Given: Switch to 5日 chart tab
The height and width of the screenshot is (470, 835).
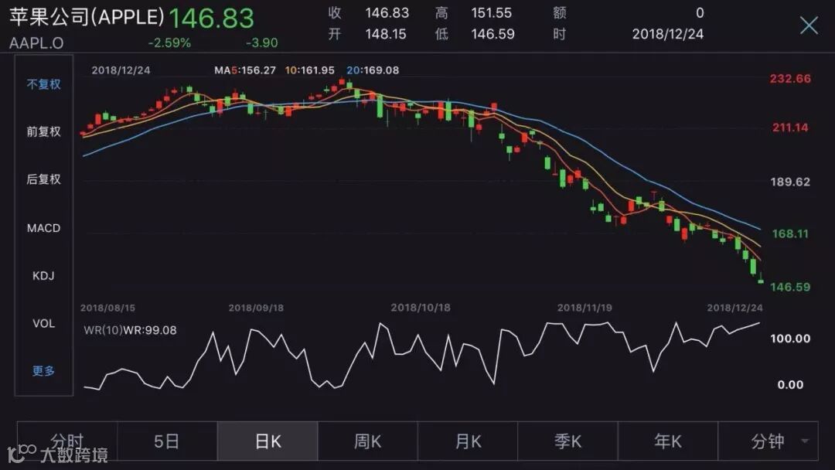Looking at the screenshot, I should click(x=167, y=441).
